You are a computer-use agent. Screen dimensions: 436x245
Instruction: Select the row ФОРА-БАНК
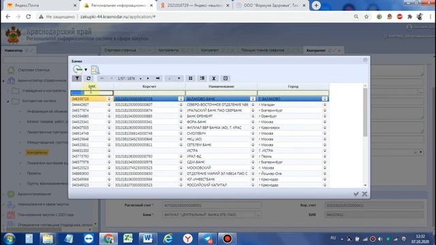pyautogui.click(x=200, y=122)
